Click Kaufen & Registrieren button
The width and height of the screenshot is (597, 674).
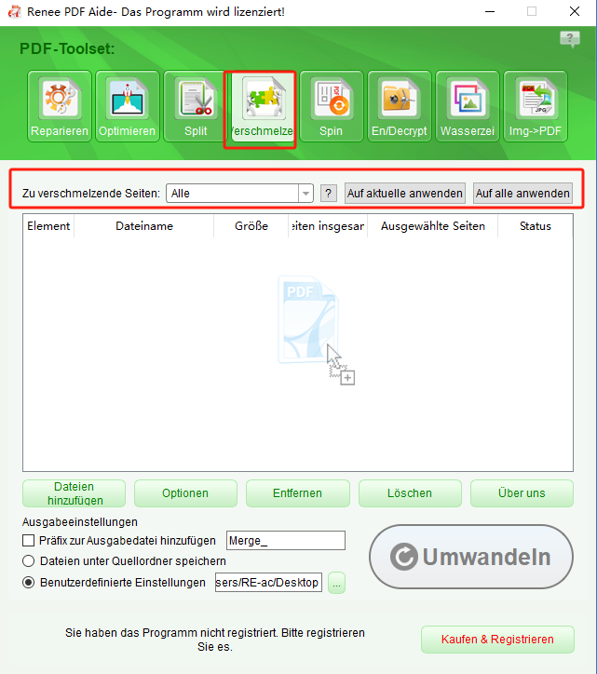tap(497, 640)
